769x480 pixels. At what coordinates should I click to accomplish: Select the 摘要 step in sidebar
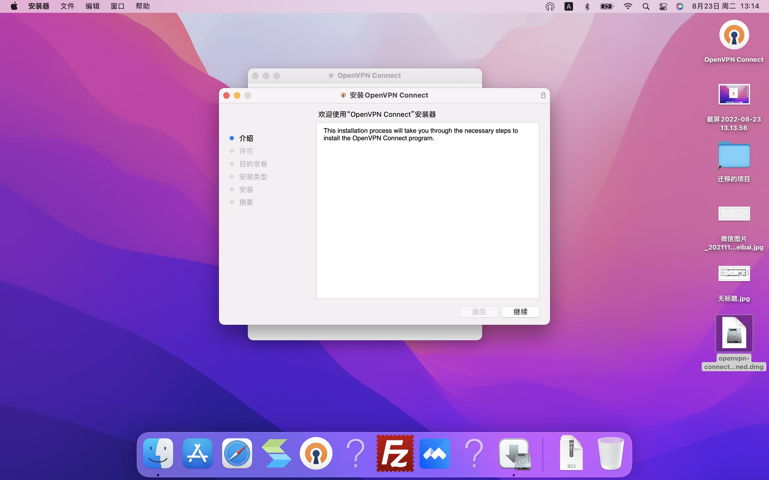(x=246, y=202)
